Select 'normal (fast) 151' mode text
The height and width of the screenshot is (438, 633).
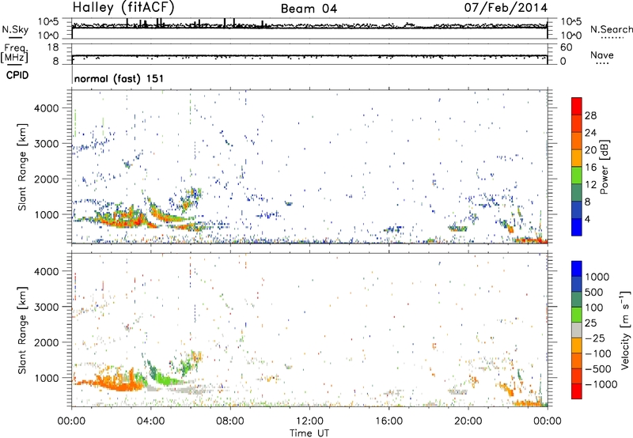(119, 78)
